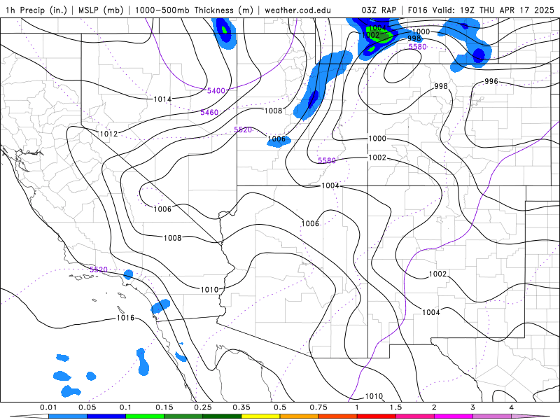The image size is (560, 420).
Task: Click the 0.01 legend value
Action: (48, 407)
